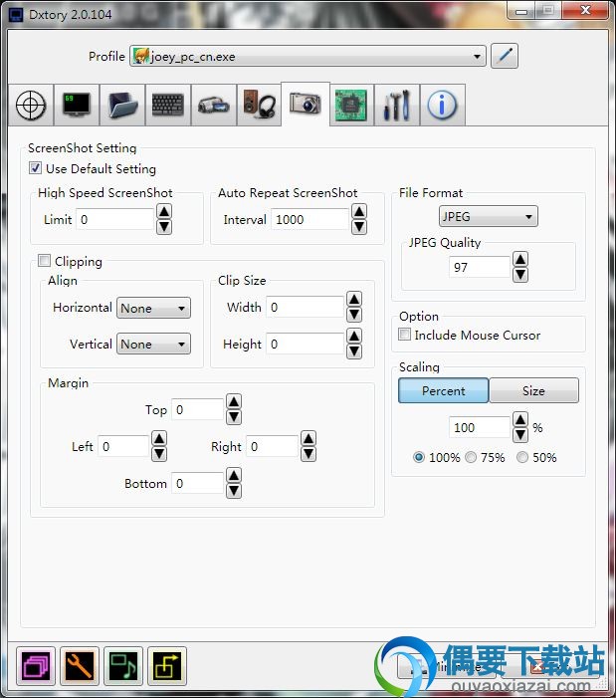Open the speaker and headphones audio tab
This screenshot has width=616, height=698.
point(260,106)
